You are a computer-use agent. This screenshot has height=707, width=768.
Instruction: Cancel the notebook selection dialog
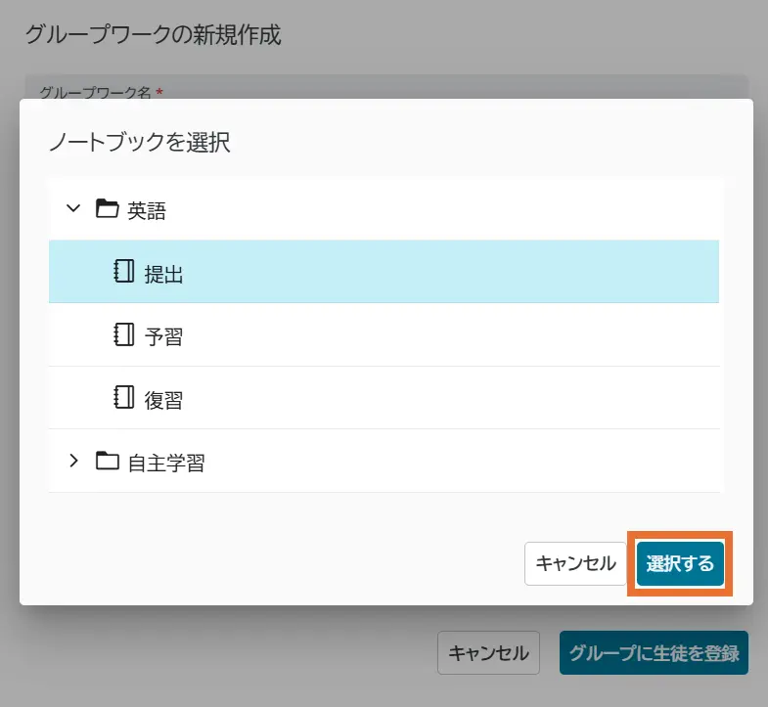(x=575, y=563)
